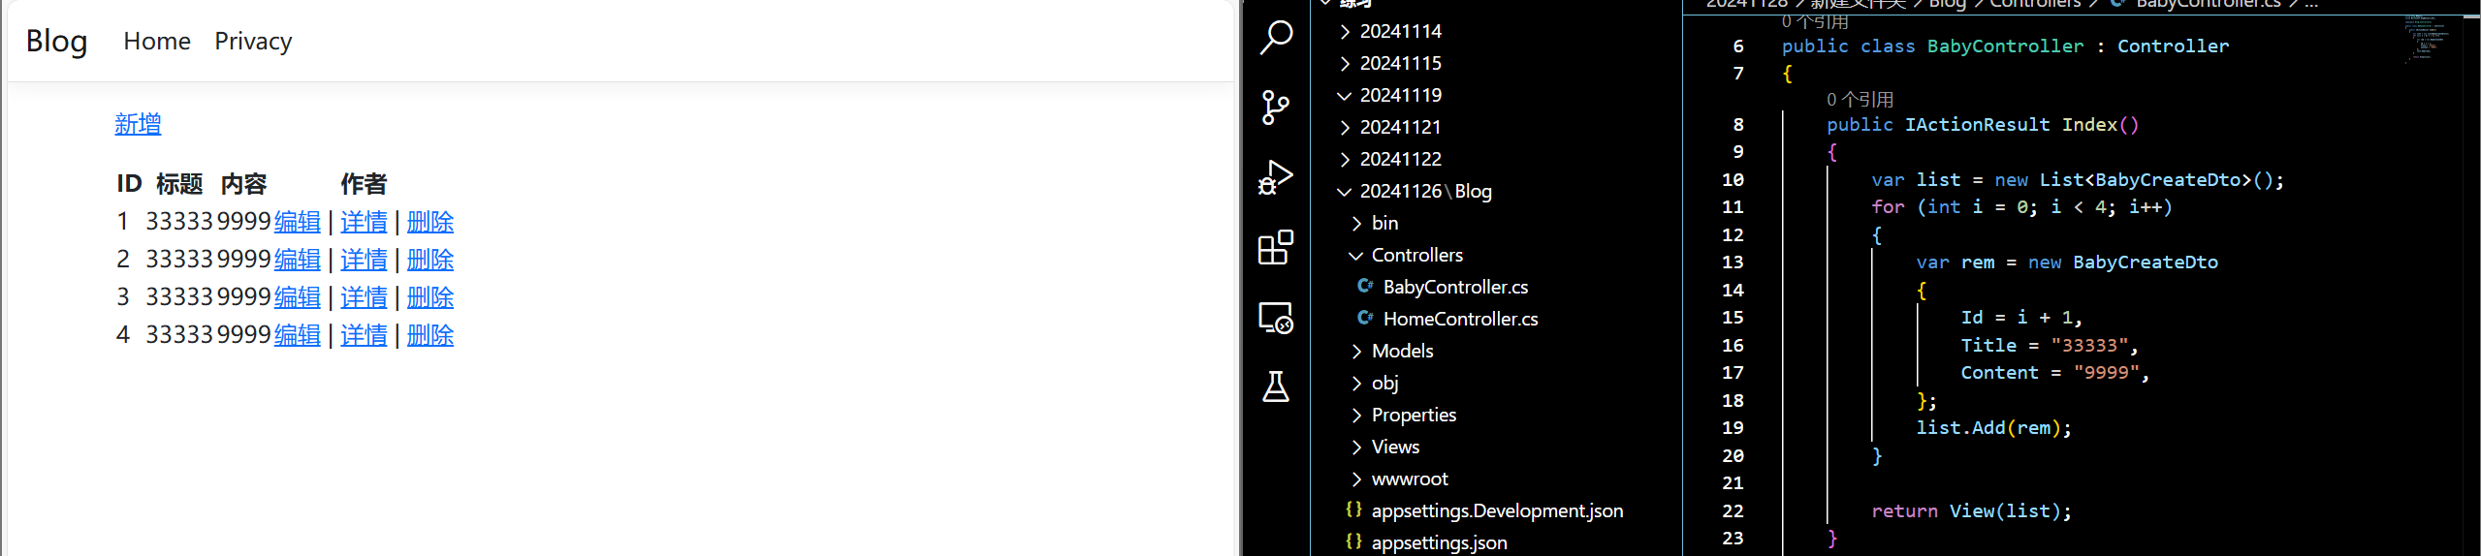
Task: Click the 新增 link
Action: point(138,124)
